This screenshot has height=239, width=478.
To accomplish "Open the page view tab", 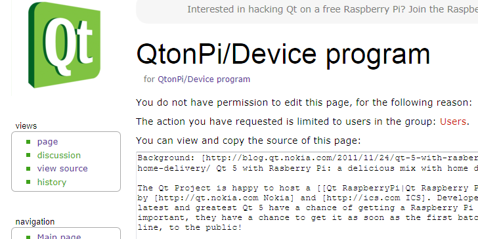I will [x=47, y=142].
